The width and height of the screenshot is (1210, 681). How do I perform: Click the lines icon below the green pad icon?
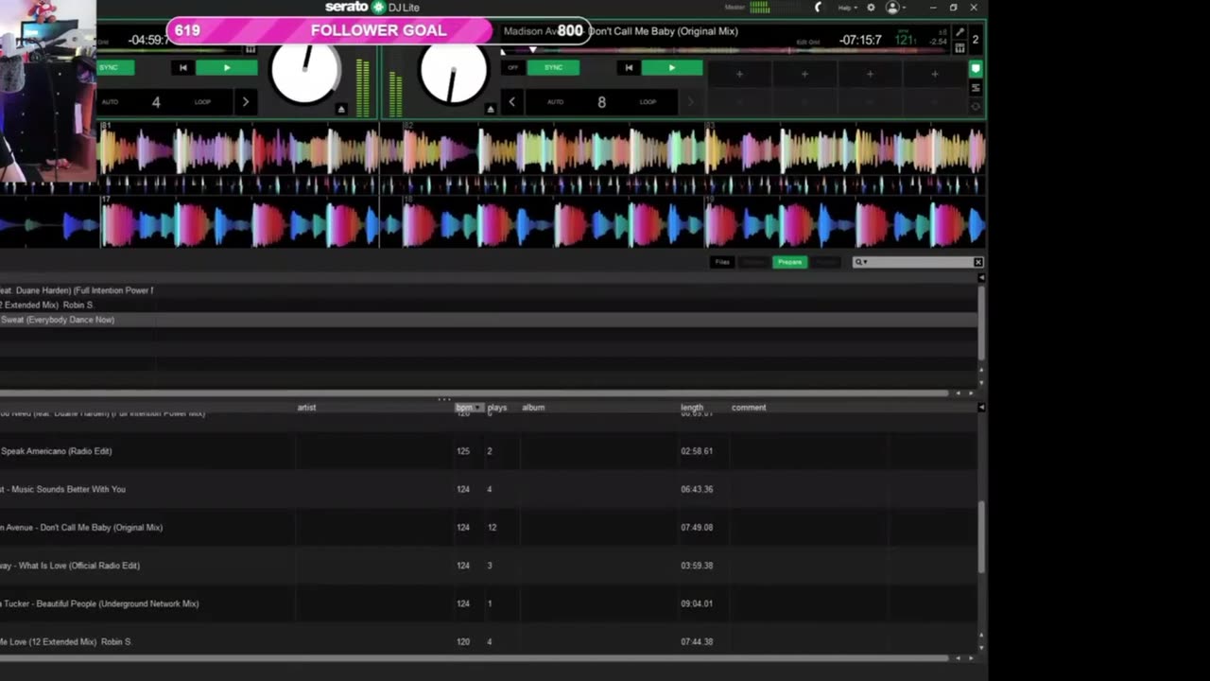coord(976,88)
